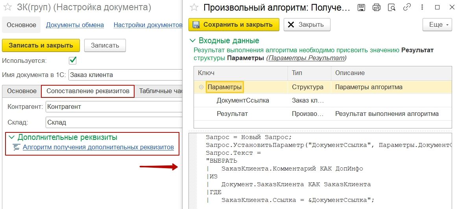The image size is (458, 209).
Task: Click the Записать button
Action: point(105,46)
